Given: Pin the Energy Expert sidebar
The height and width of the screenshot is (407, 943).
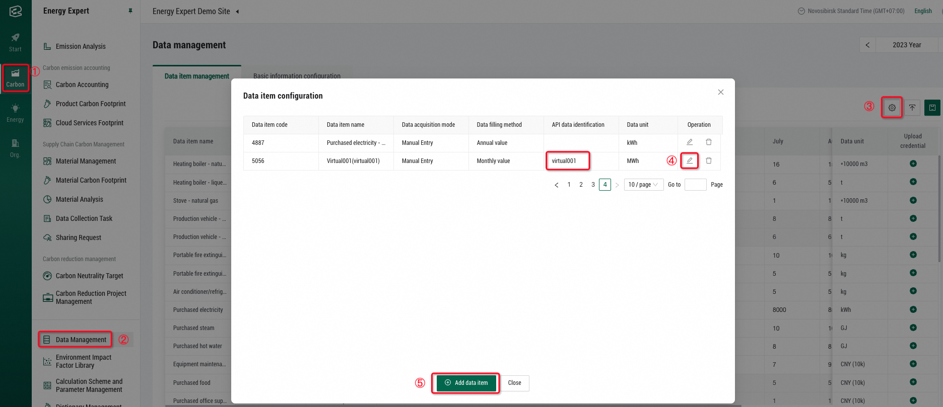Looking at the screenshot, I should [130, 11].
